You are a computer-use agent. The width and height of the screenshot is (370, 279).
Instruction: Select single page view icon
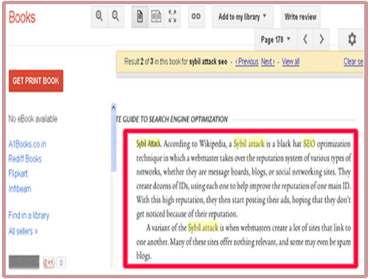(x=140, y=16)
